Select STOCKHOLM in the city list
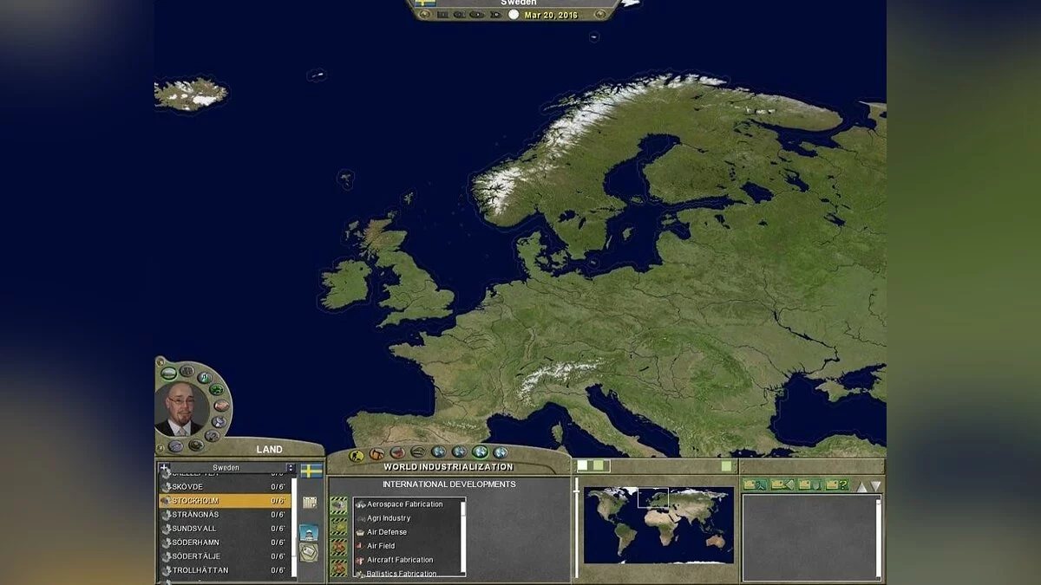The image size is (1041, 585). tap(225, 501)
